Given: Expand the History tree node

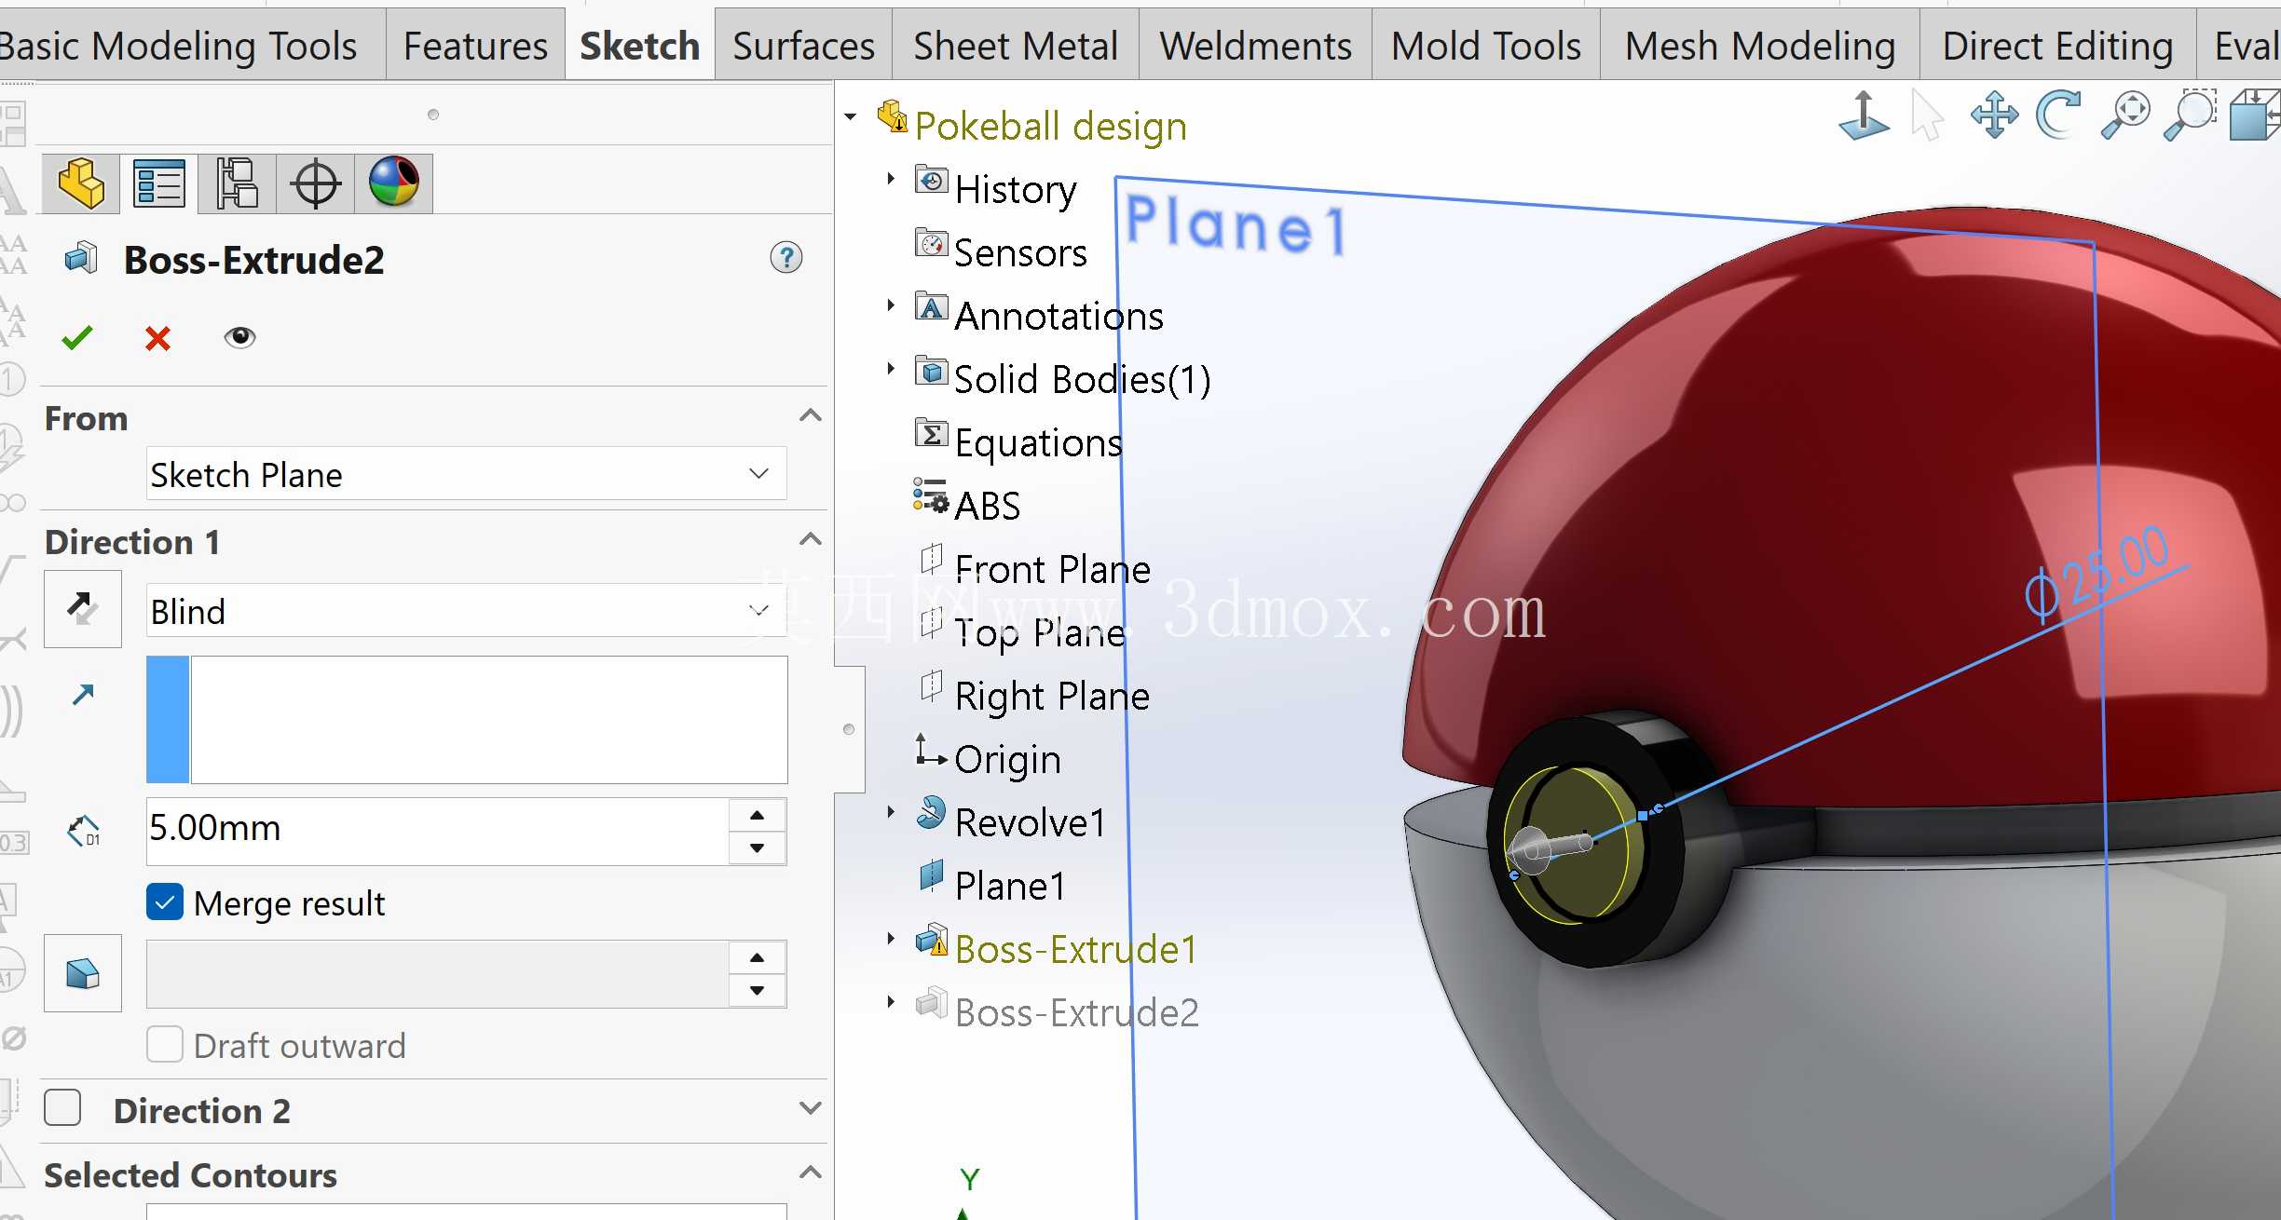Looking at the screenshot, I should (891, 179).
